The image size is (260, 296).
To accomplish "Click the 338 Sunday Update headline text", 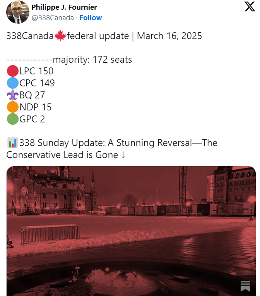I will (x=112, y=149).
